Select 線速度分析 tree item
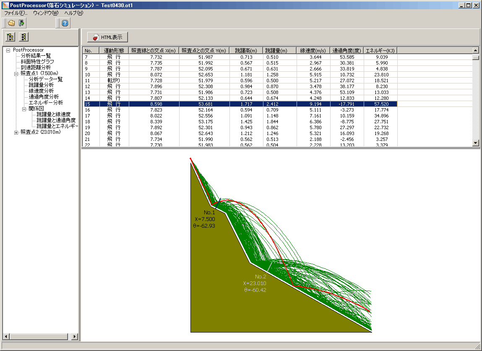 [x=41, y=91]
